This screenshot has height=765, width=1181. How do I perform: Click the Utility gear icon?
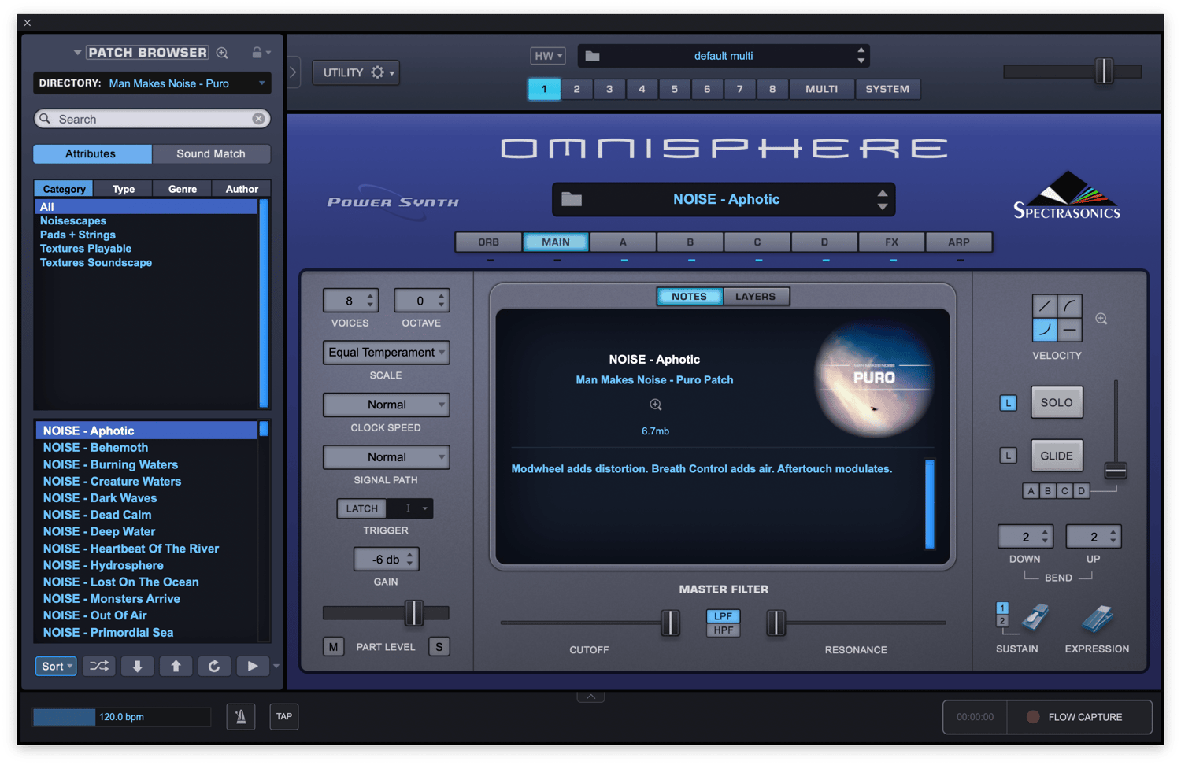(378, 72)
